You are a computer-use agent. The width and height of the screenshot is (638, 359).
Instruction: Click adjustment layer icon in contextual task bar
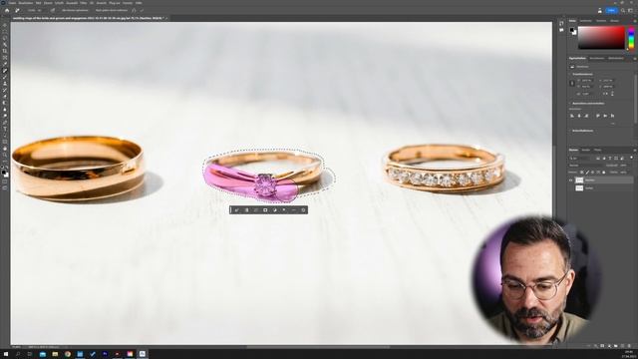(x=275, y=210)
